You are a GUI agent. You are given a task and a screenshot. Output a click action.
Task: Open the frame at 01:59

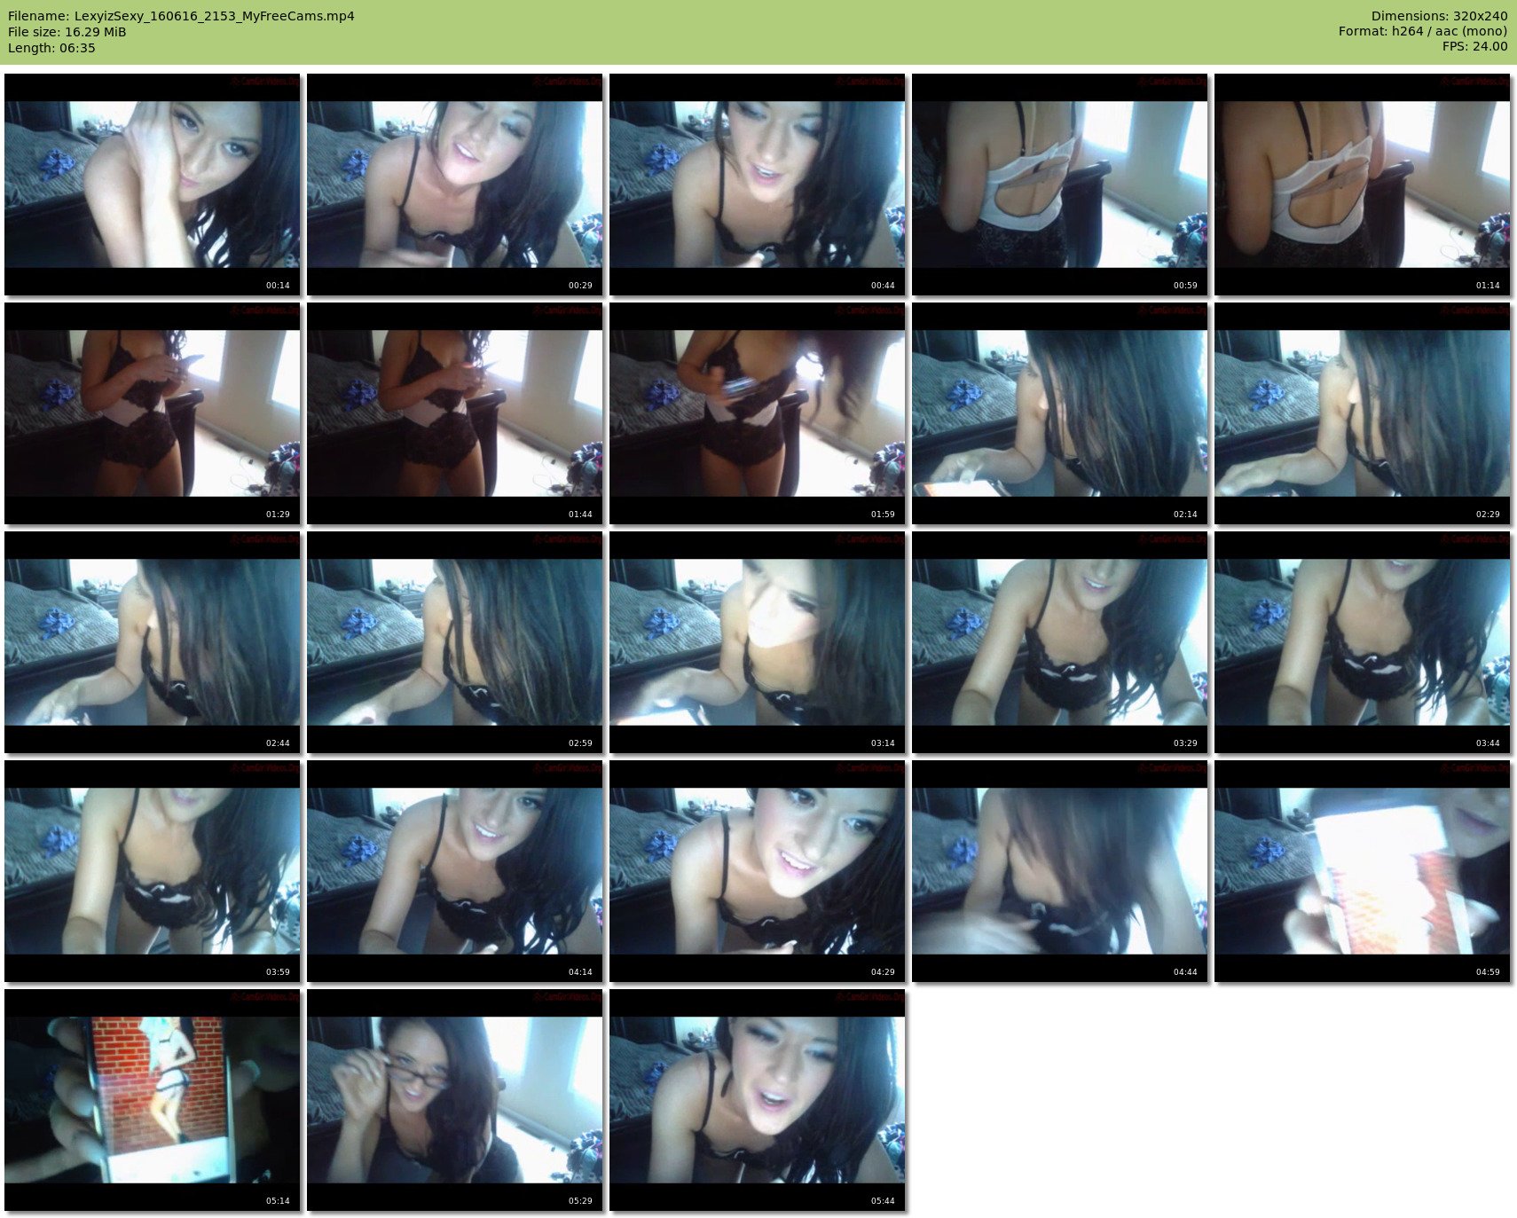[757, 413]
